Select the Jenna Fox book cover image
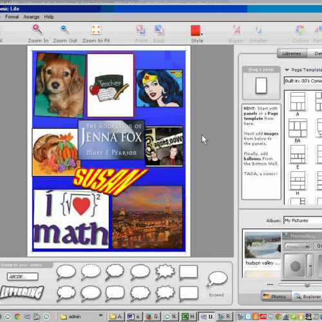 coord(111,140)
